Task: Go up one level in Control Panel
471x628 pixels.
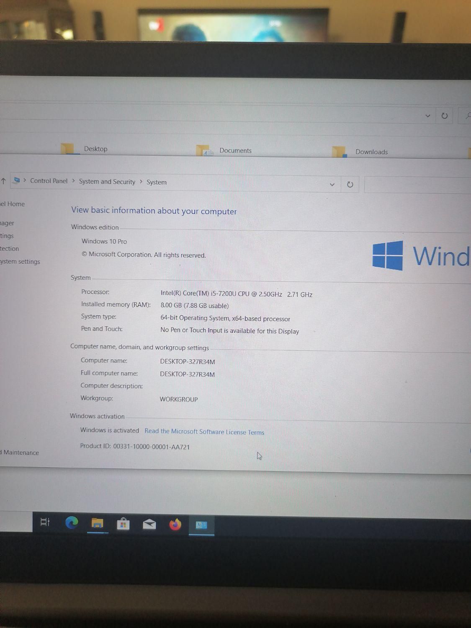Action: point(3,181)
